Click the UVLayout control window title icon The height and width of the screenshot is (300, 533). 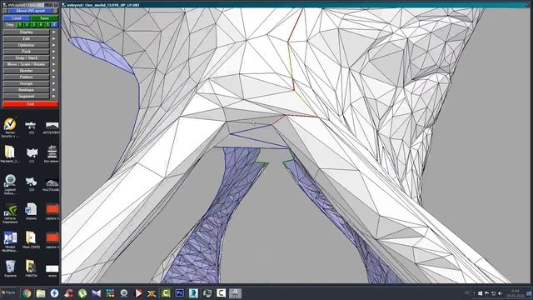(5, 5)
